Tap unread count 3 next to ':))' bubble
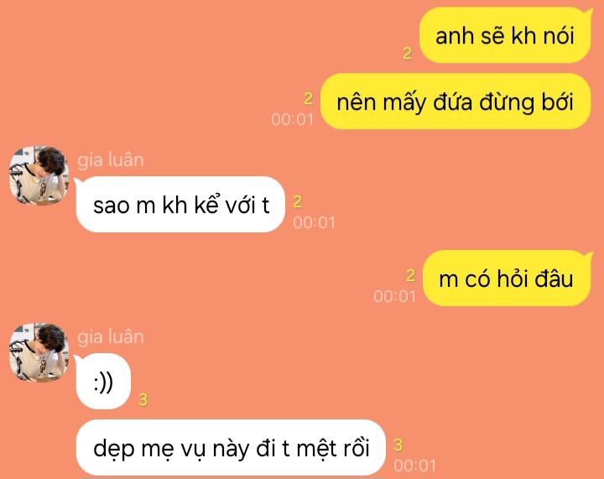The width and height of the screenshot is (604, 479). (143, 399)
